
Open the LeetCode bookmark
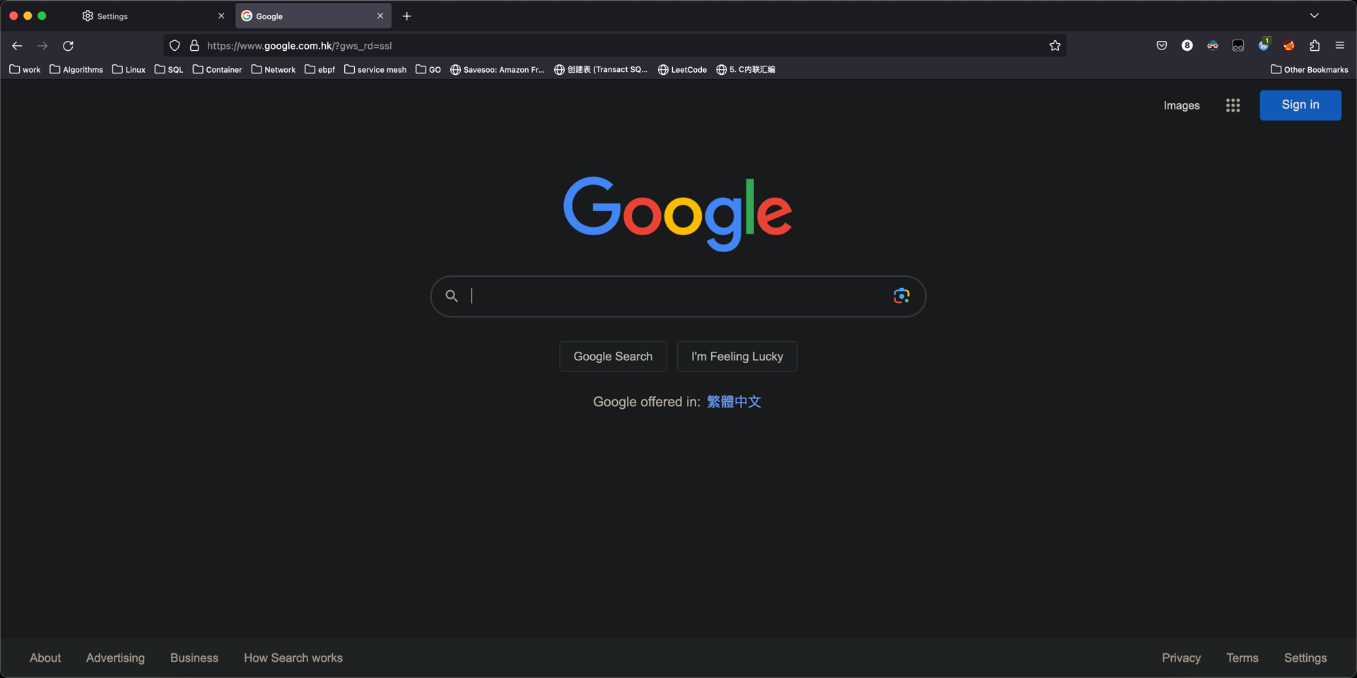[x=683, y=69]
